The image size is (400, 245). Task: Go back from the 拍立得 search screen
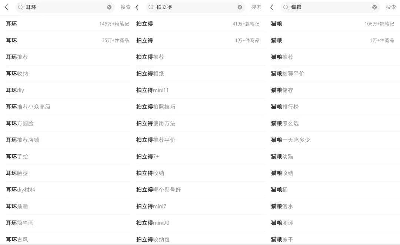tap(137, 7)
